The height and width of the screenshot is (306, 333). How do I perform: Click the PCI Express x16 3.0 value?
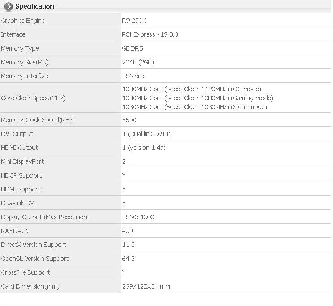150,34
